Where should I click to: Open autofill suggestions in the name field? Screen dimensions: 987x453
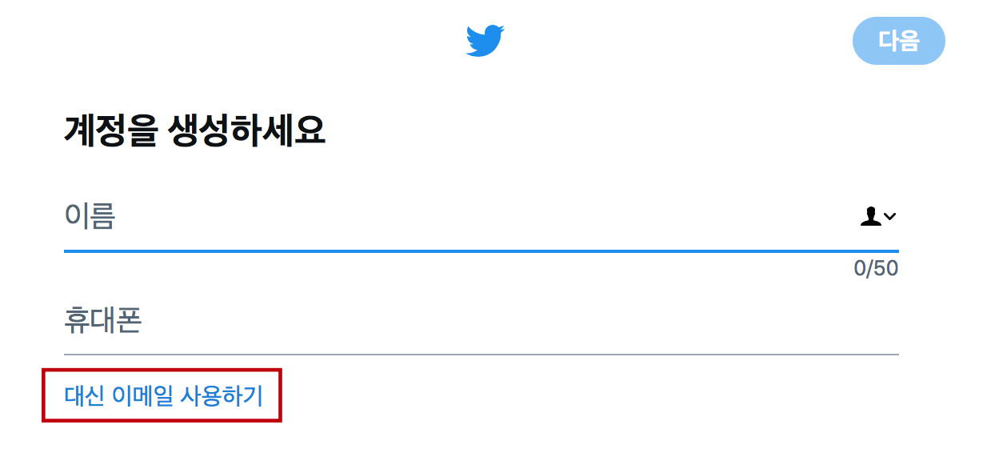click(878, 216)
